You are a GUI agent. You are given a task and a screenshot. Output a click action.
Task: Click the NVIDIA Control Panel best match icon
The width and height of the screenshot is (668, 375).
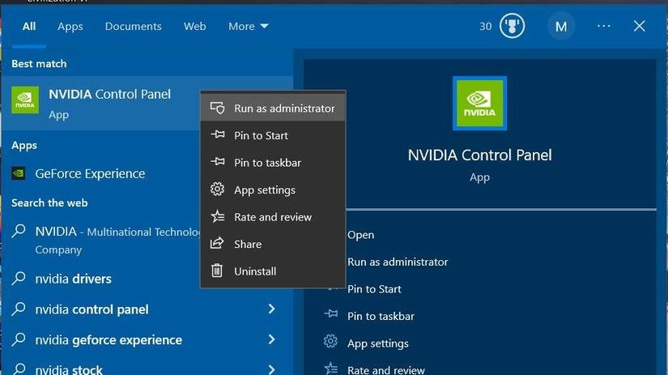25,102
